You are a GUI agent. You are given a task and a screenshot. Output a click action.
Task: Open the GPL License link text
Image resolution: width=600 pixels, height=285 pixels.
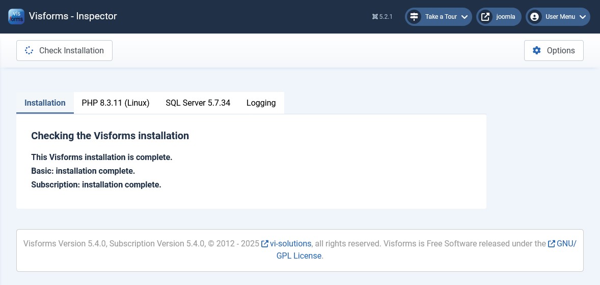[x=299, y=256]
